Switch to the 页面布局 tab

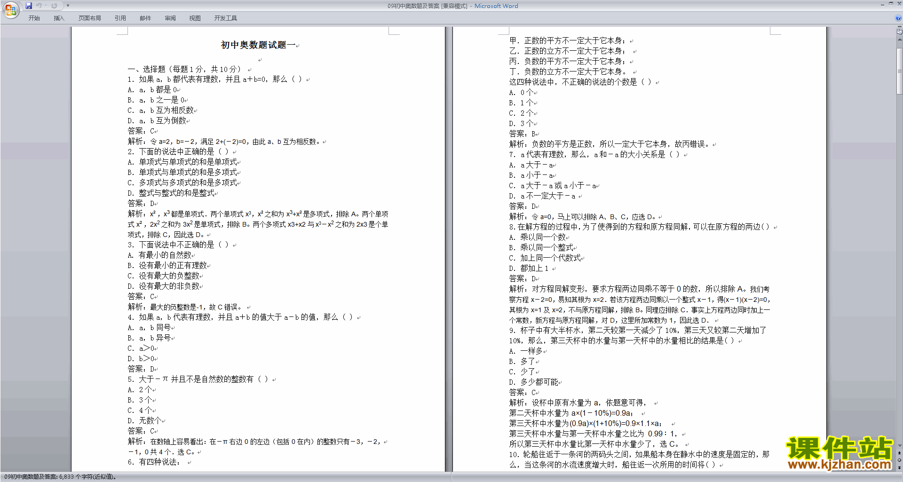click(90, 18)
